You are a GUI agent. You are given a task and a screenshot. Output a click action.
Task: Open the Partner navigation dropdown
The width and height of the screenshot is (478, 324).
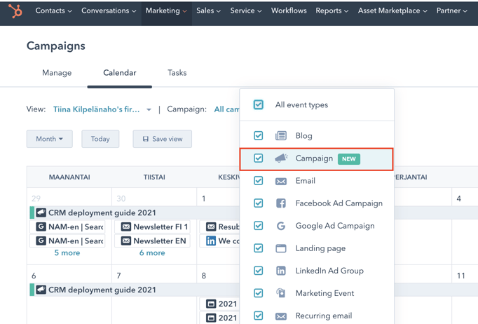[451, 11]
